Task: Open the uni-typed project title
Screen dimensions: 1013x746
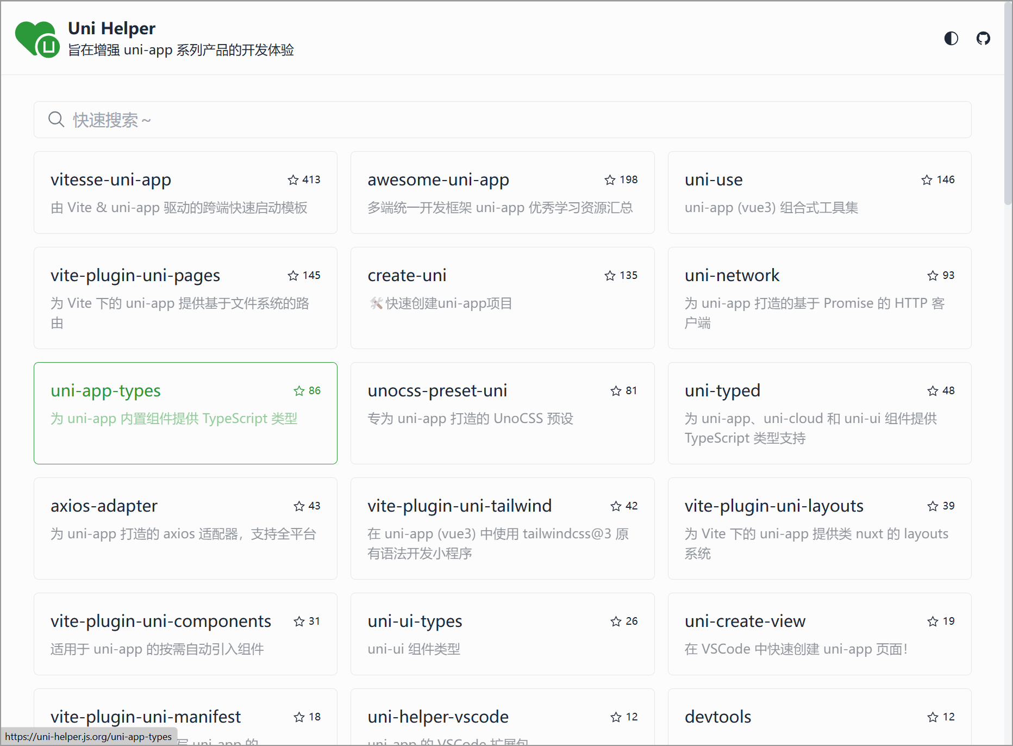Action: coord(722,390)
